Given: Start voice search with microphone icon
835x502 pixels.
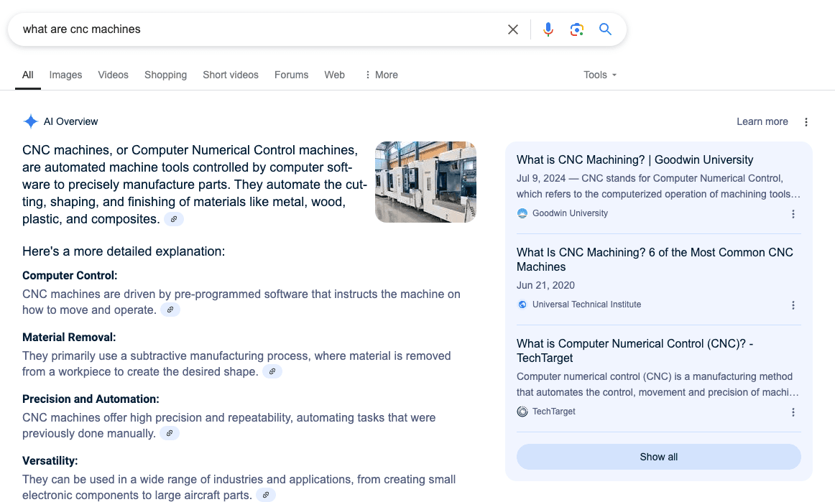Looking at the screenshot, I should coord(548,29).
